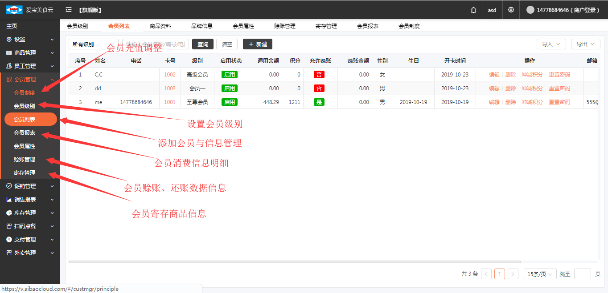Click the 员工管理 sidebar icon
This screenshot has height=293, width=608.
pyautogui.click(x=9, y=66)
